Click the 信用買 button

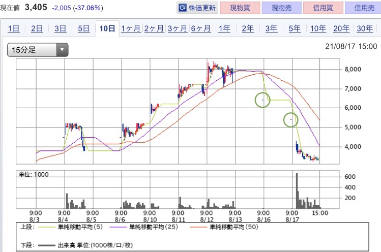[x=323, y=8]
